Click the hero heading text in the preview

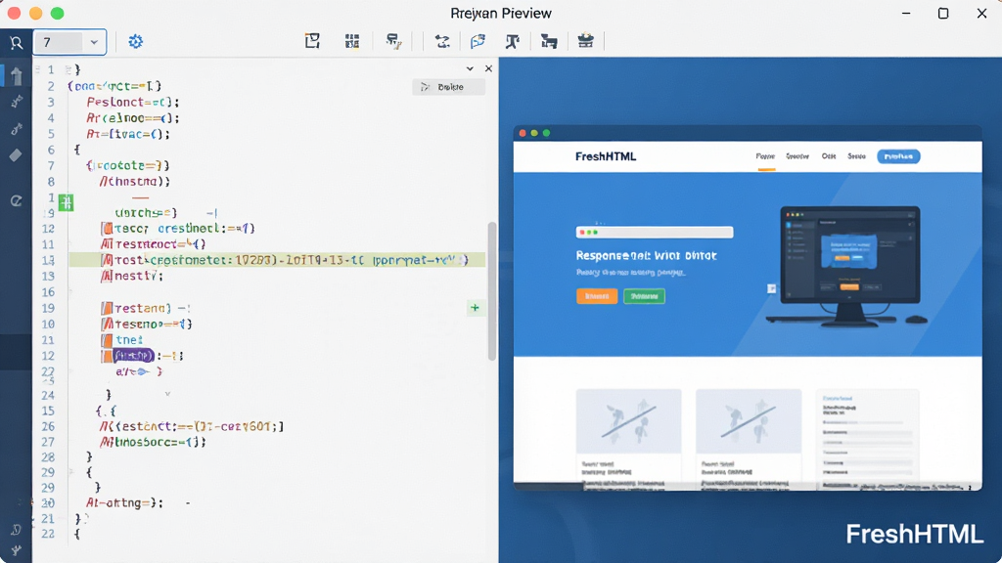(646, 255)
